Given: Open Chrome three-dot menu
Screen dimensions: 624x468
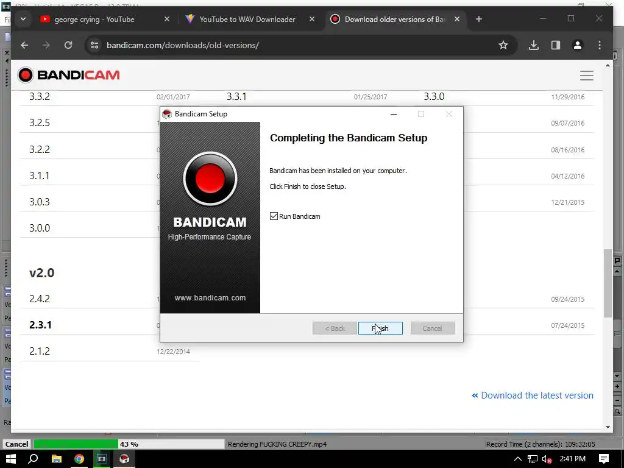Looking at the screenshot, I should tap(600, 45).
